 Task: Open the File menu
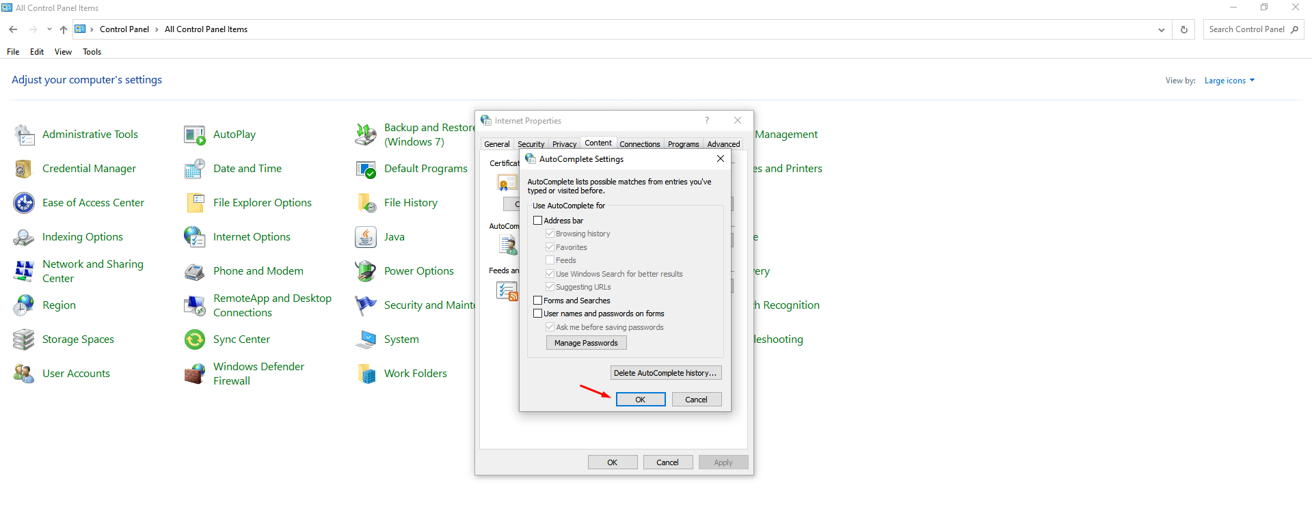(13, 52)
